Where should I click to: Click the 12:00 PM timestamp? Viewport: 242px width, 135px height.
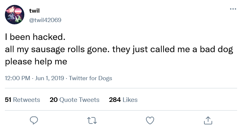(17, 78)
